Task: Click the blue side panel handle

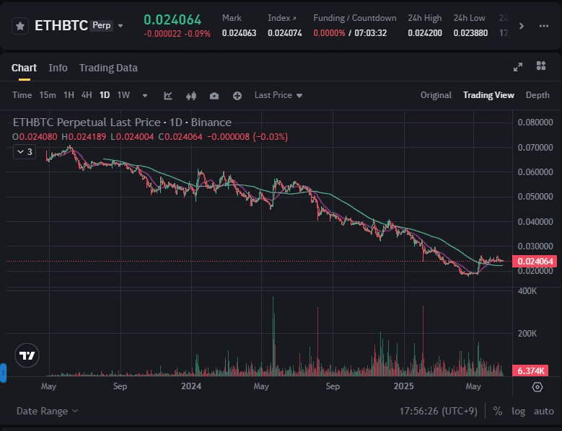Action: [3, 373]
